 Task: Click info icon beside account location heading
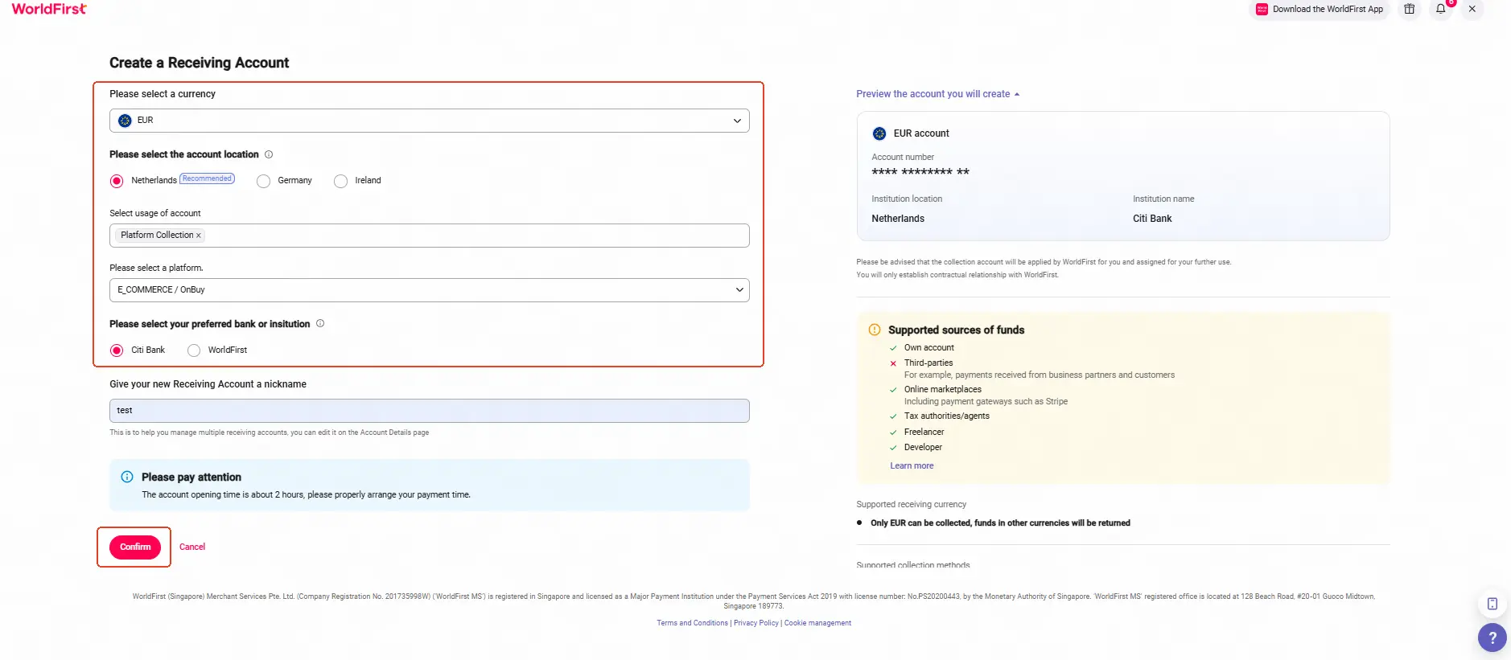(x=269, y=154)
